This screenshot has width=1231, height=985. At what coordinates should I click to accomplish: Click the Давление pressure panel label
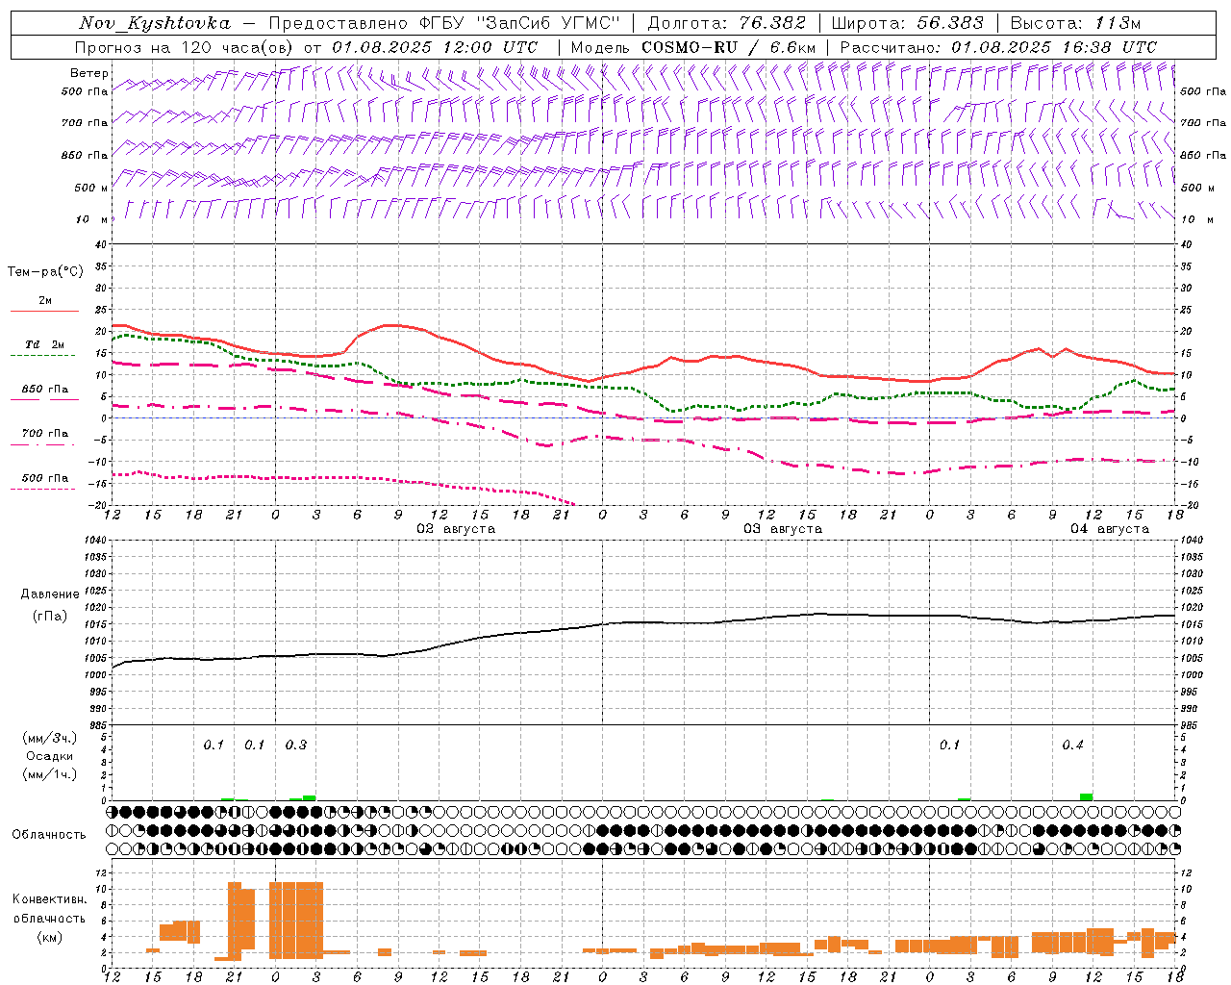tap(50, 594)
